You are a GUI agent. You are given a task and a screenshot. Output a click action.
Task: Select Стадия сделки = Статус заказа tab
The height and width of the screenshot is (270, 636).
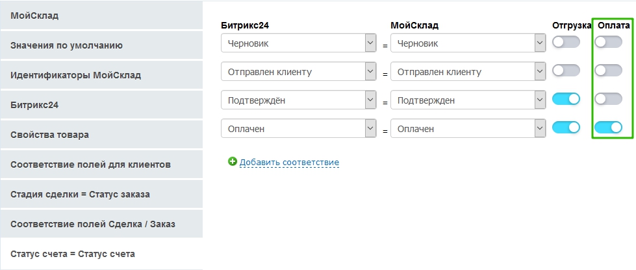(101, 194)
